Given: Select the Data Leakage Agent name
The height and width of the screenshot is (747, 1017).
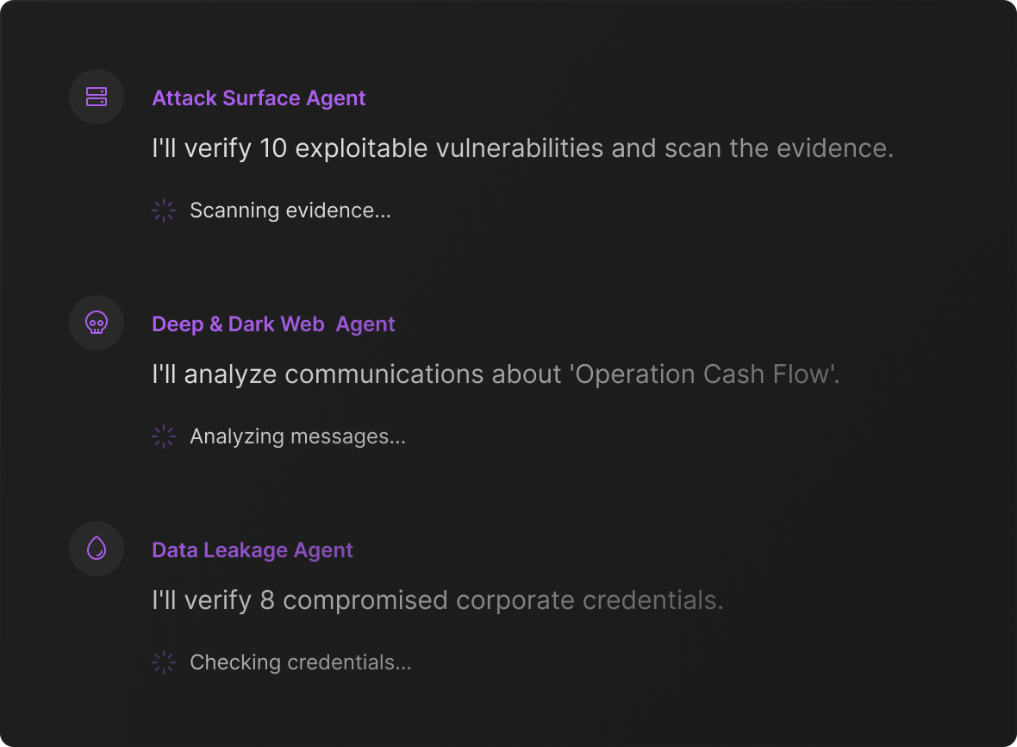Looking at the screenshot, I should (253, 550).
